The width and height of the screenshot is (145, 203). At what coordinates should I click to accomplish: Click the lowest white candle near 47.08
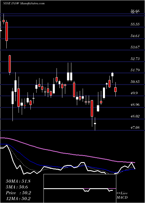(95, 124)
